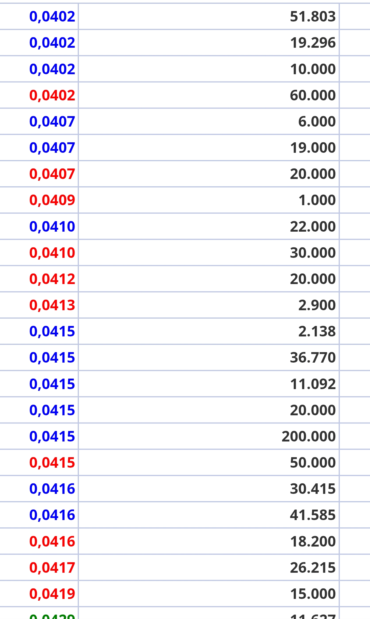Click the volume 26.215 cell
The width and height of the screenshot is (370, 619).
coord(313,568)
